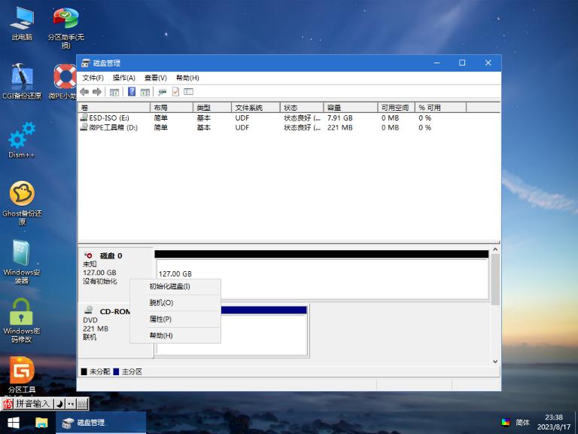Click the show/hide action pane toolbar icon
Image resolution: width=578 pixels, height=434 pixels.
(x=145, y=91)
